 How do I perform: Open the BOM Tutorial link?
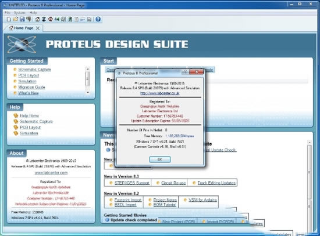tap(165, 205)
